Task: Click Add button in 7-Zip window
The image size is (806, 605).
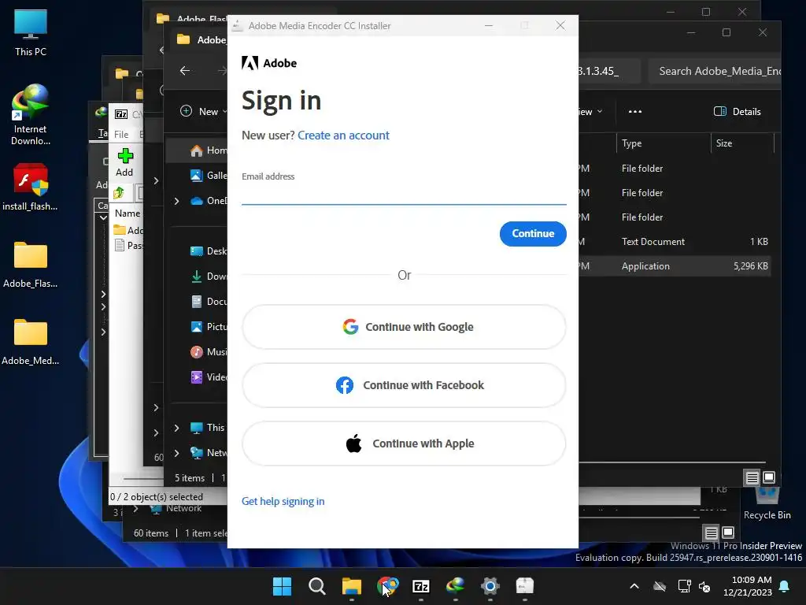Action: point(125,162)
